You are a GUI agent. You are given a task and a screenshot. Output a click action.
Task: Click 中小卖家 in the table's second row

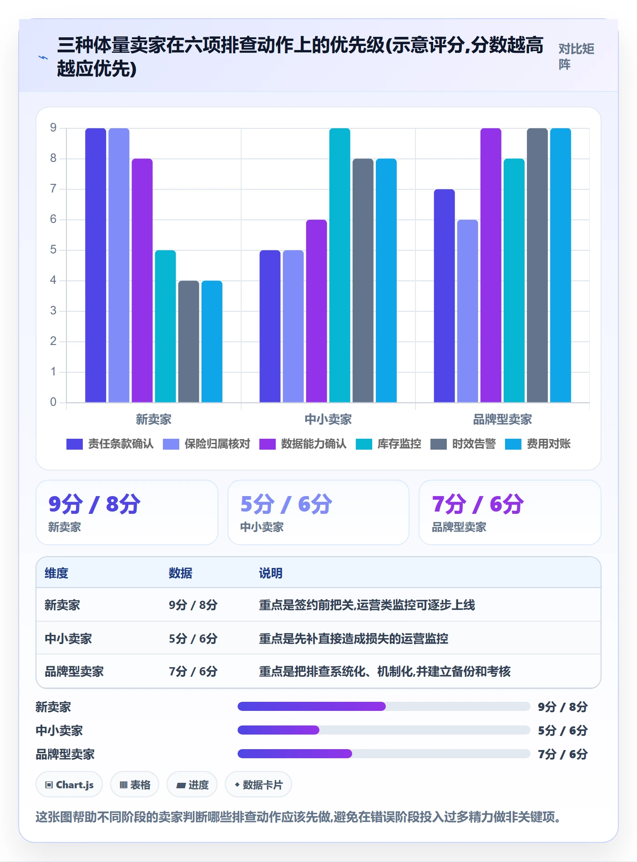click(x=68, y=639)
